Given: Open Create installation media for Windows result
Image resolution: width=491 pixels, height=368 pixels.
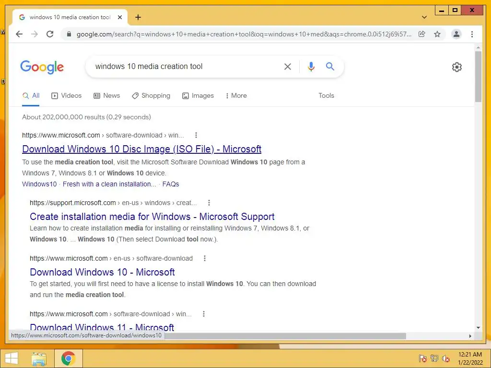Looking at the screenshot, I should coord(152,217).
